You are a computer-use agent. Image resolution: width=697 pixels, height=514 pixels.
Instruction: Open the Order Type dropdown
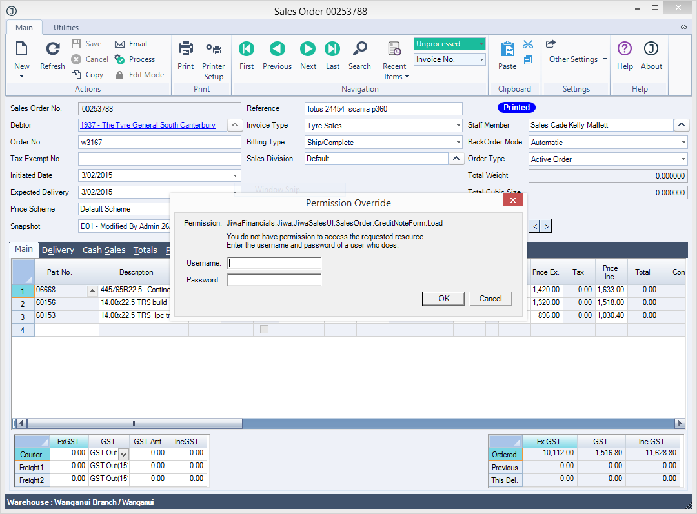pos(683,159)
